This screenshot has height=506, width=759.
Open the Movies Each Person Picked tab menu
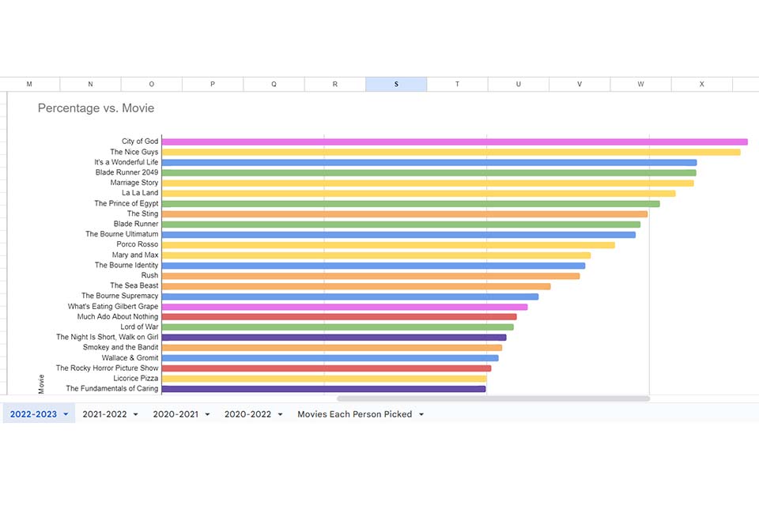423,413
